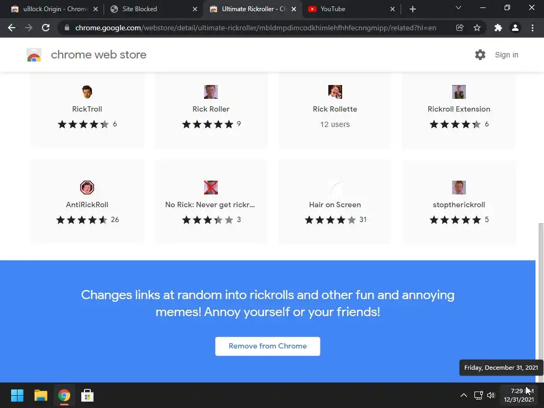The height and width of the screenshot is (408, 544).
Task: Click Remove from Chrome button
Action: coord(268,346)
